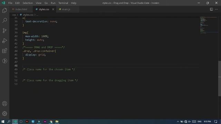Click the '.drop, .drop-container{' selector line

[x=39, y=51]
